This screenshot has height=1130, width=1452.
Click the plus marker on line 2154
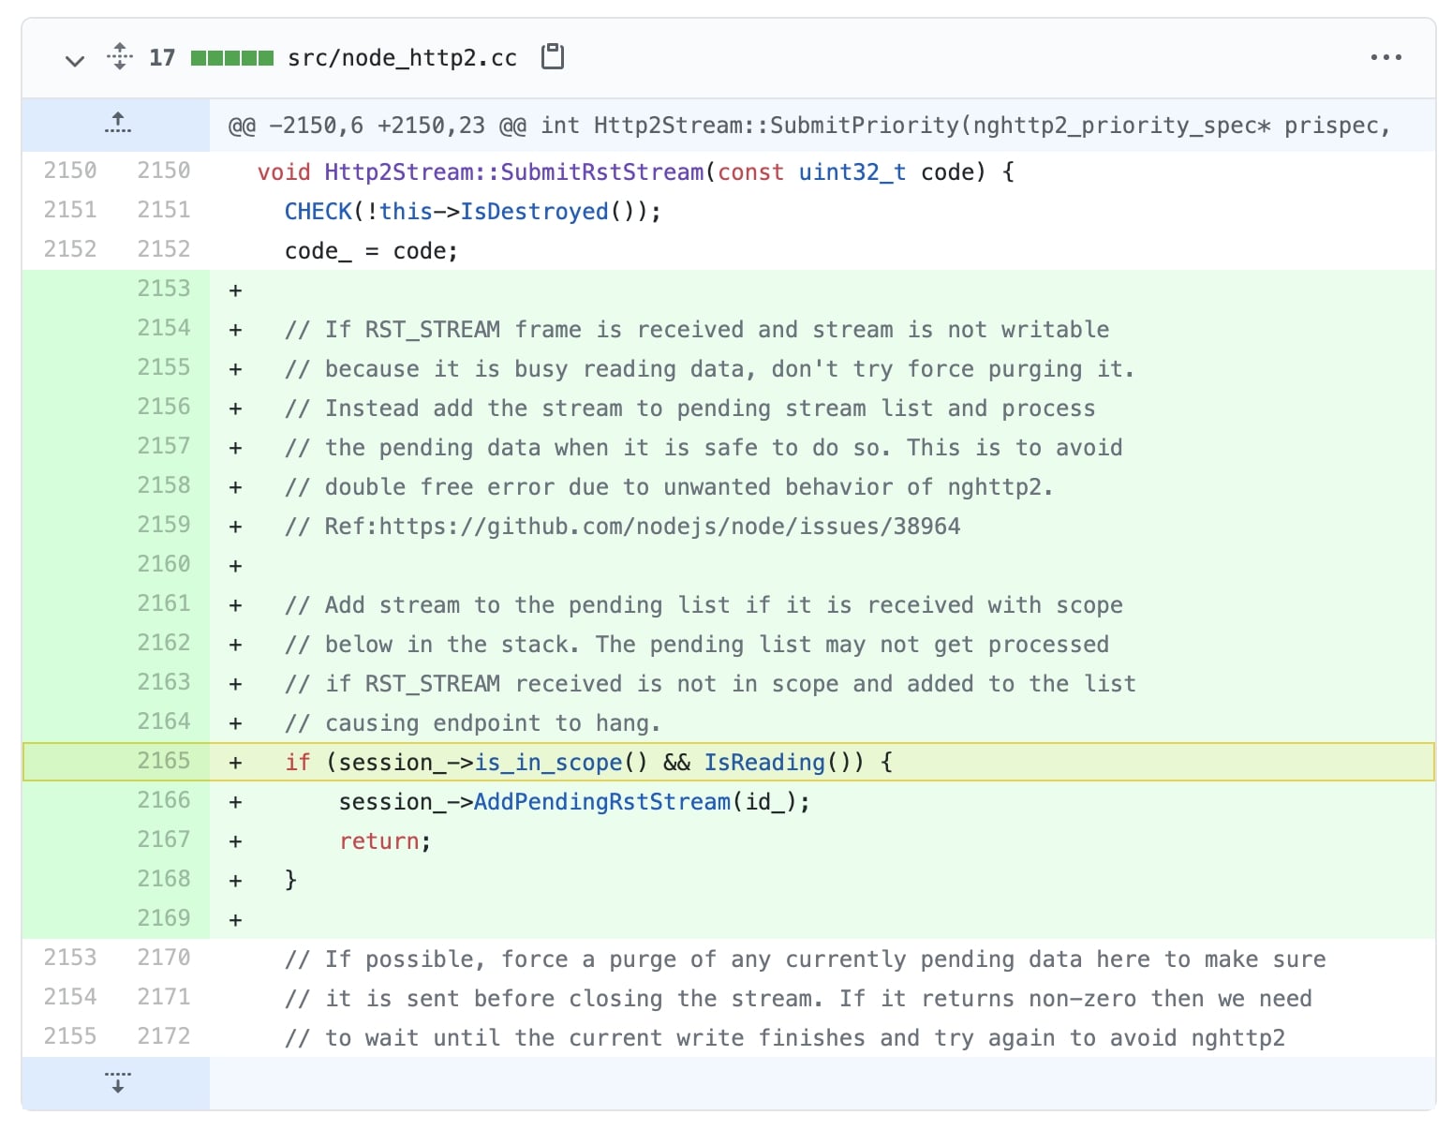236,330
